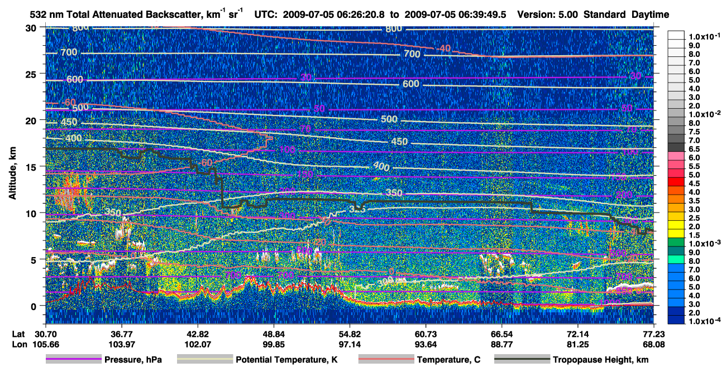Click the latitude value '66.54'
This screenshot has width=726, height=372.
[501, 334]
